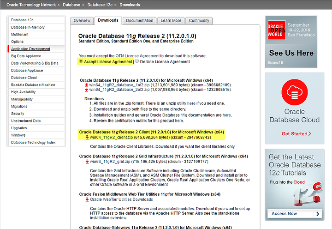The height and width of the screenshot is (229, 332).
Task: Click download icon beside win64_11gR2_grid.zip
Action: pyautogui.click(x=87, y=162)
